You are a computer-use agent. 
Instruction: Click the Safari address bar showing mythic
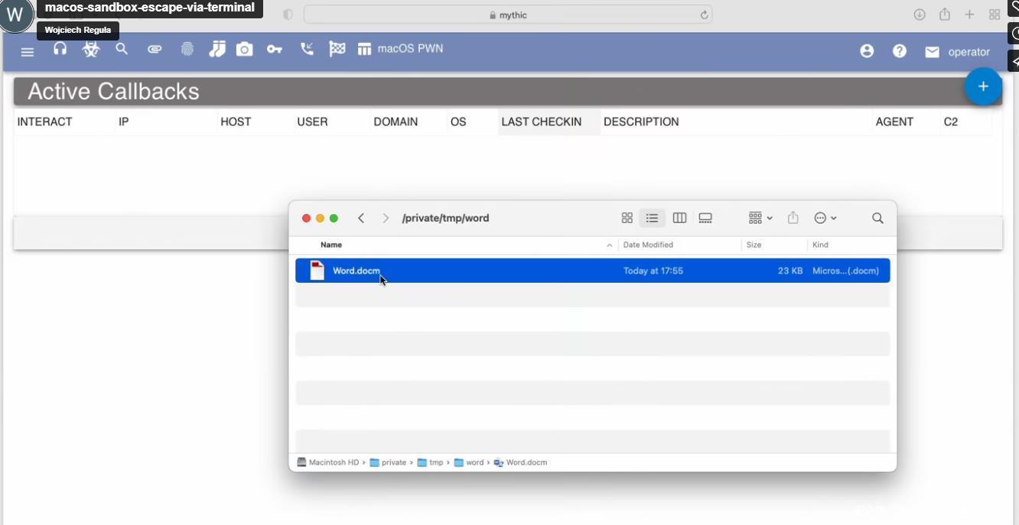tap(508, 15)
